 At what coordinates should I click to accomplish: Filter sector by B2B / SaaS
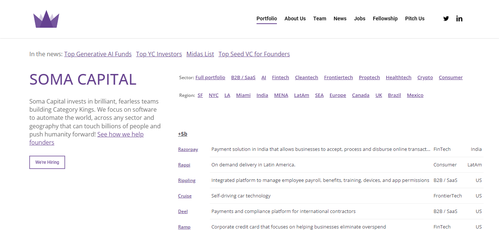(244, 78)
